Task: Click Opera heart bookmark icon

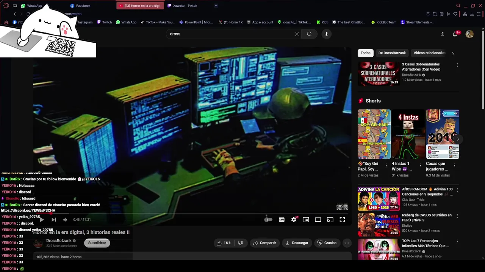Action: tap(455, 14)
